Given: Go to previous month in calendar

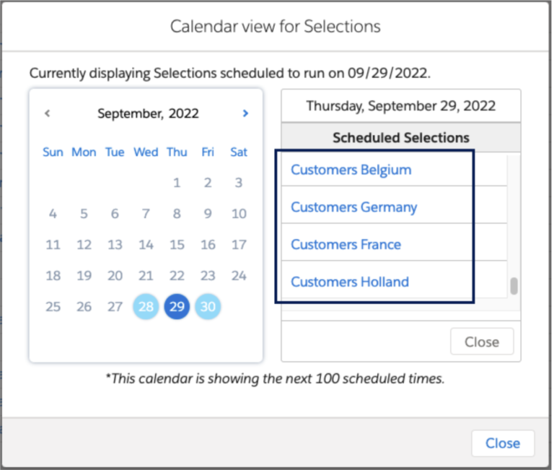Looking at the screenshot, I should (x=48, y=113).
